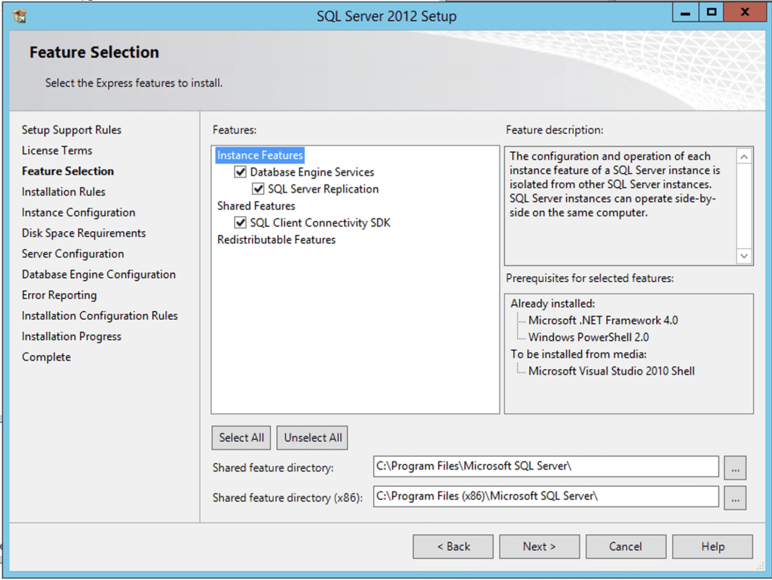Cancel the SQL Server installation
The height and width of the screenshot is (580, 772).
tap(626, 546)
